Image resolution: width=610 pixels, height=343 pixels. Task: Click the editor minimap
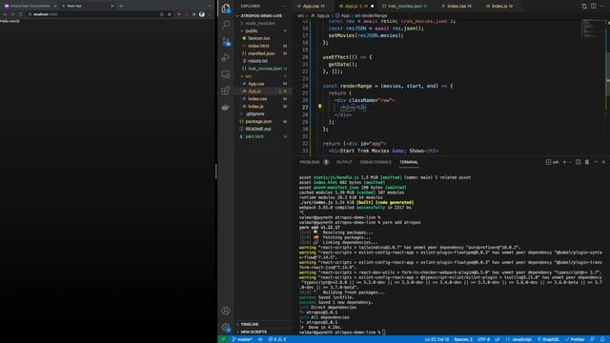click(593, 29)
